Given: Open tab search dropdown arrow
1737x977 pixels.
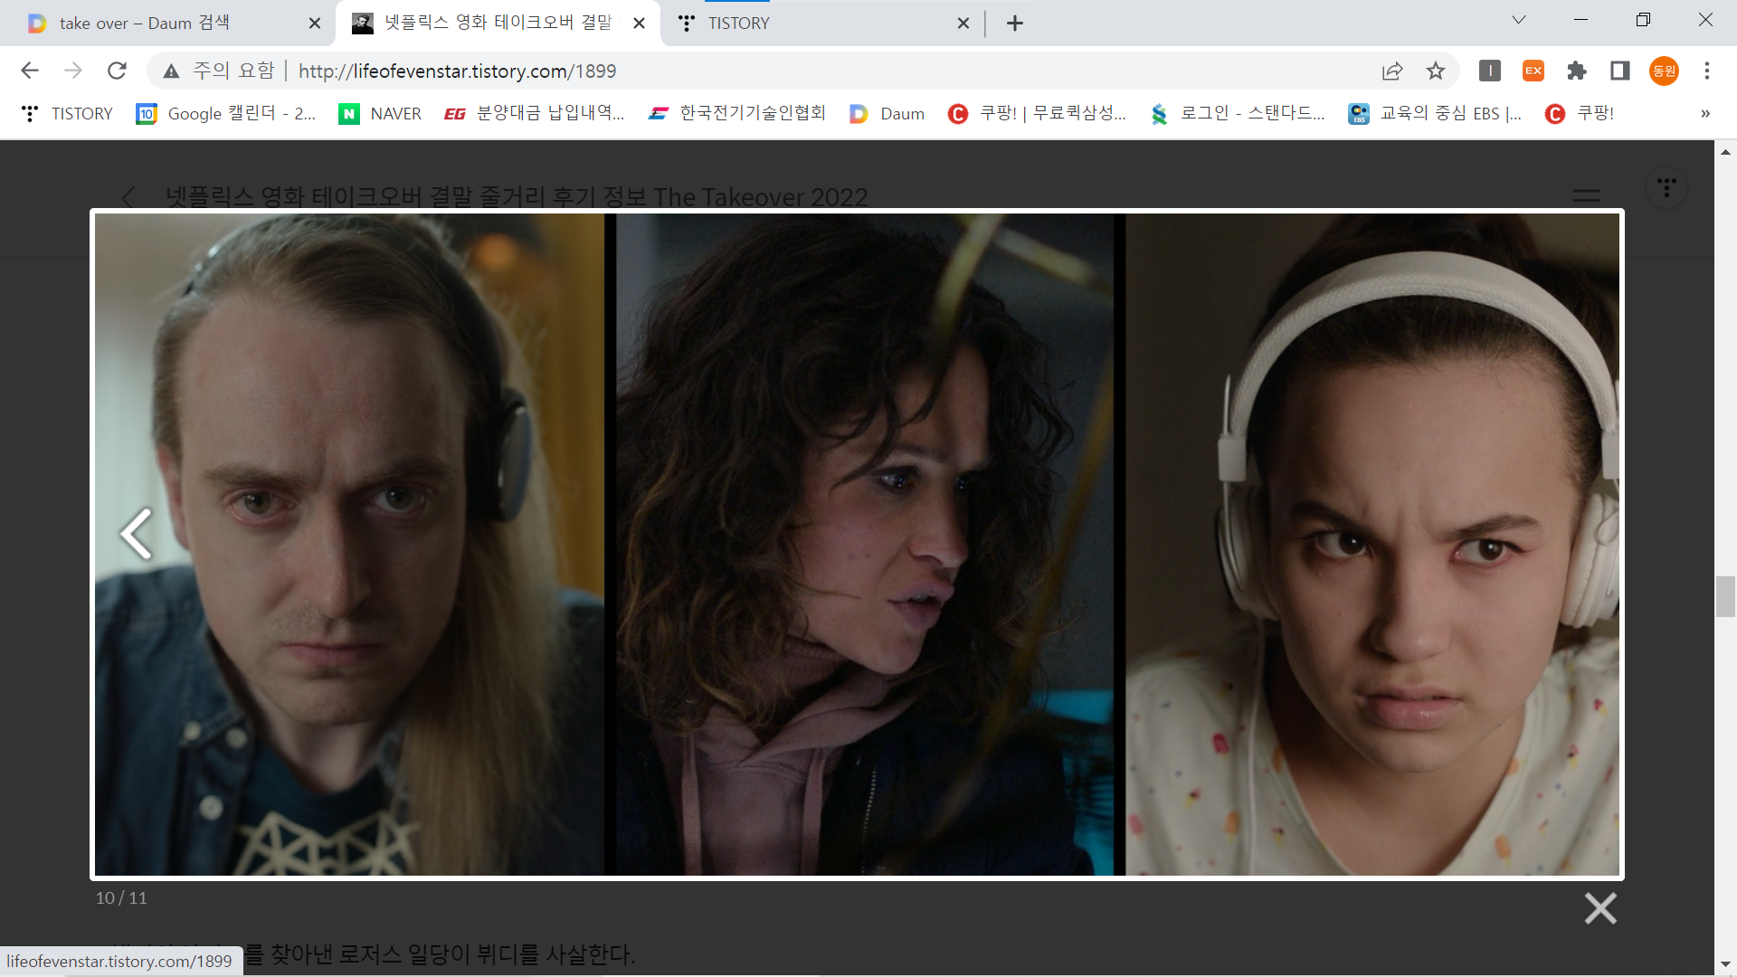Looking at the screenshot, I should coord(1519,20).
